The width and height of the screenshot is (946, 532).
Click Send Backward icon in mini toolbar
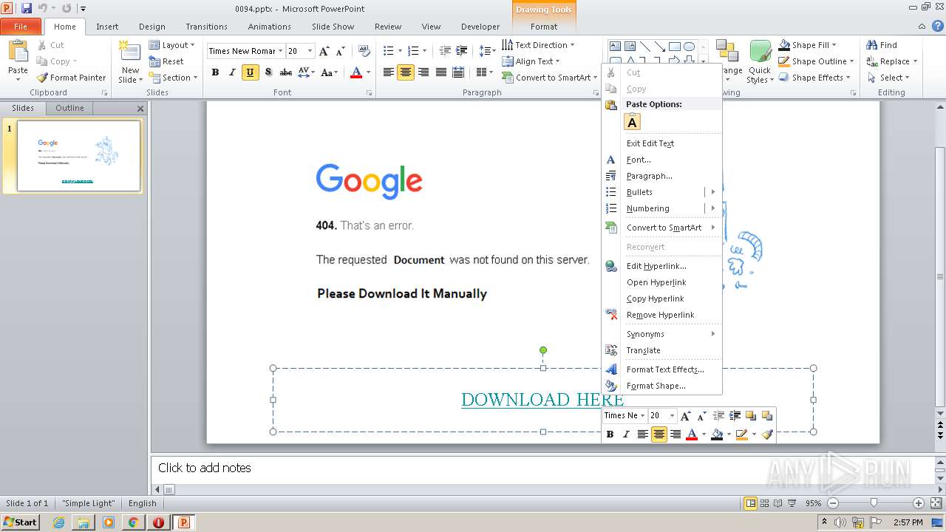pyautogui.click(x=767, y=415)
